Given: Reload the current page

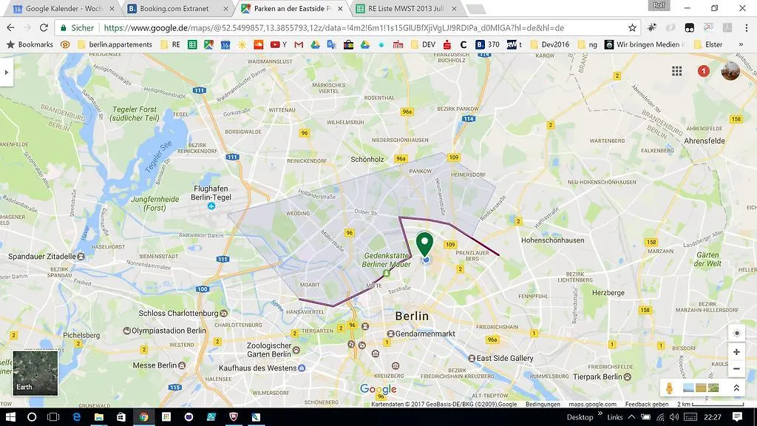Looking at the screenshot, I should pyautogui.click(x=44, y=28).
